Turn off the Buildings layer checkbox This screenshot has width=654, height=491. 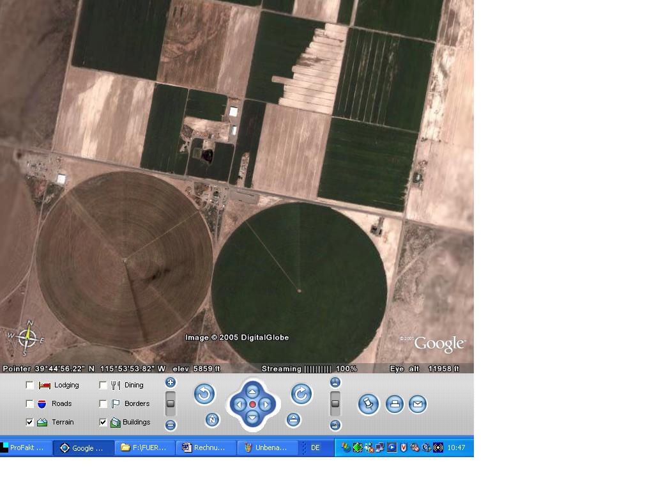pos(103,422)
